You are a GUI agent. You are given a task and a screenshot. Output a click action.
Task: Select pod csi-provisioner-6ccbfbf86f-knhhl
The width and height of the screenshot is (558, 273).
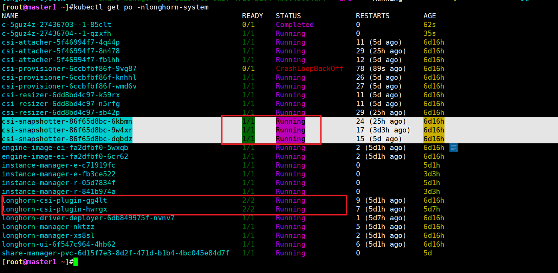click(x=69, y=77)
